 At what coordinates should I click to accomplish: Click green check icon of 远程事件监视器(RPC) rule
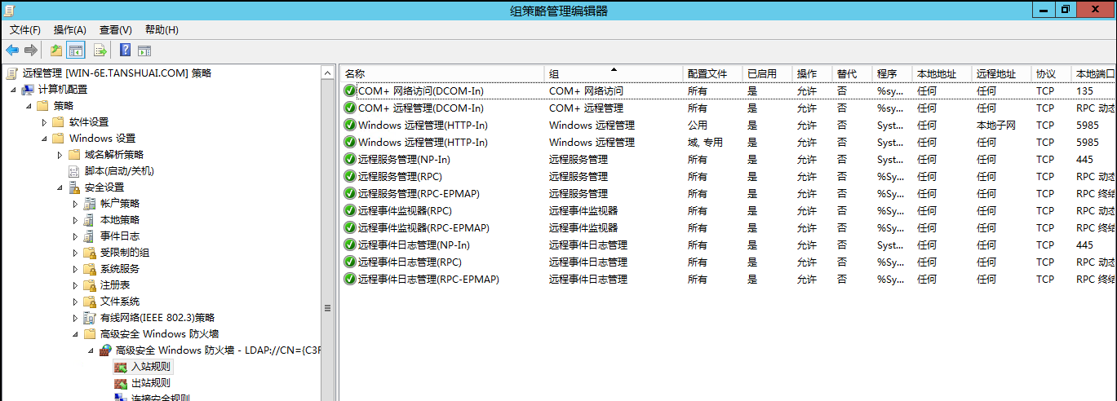pyautogui.click(x=350, y=211)
